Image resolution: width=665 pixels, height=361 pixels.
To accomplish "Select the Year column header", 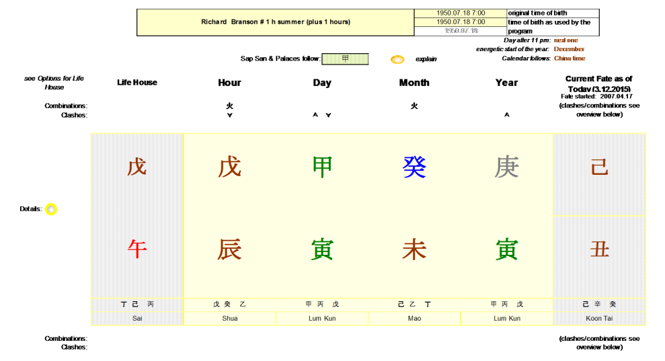I will 506,83.
